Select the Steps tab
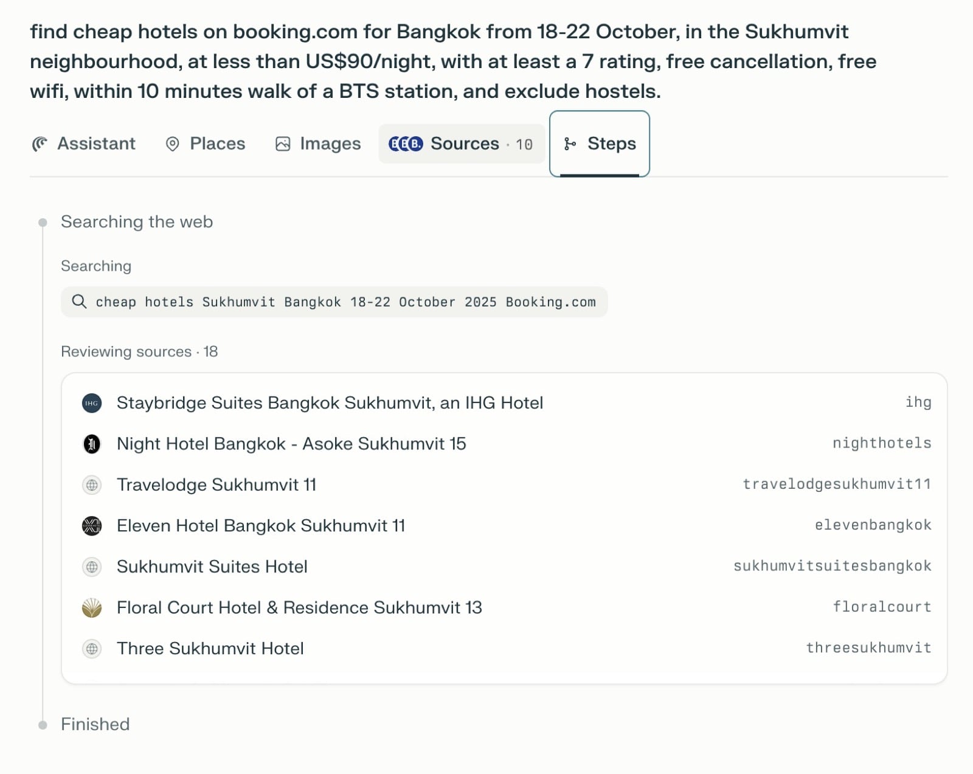 point(600,143)
